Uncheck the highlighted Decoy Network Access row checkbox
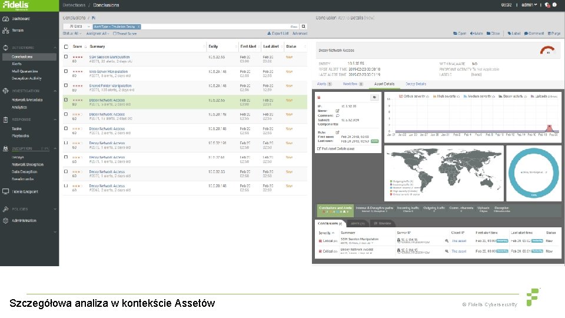 point(66,100)
